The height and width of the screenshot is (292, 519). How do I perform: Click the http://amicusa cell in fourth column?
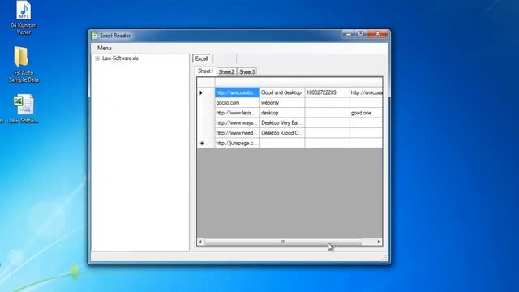pos(366,92)
